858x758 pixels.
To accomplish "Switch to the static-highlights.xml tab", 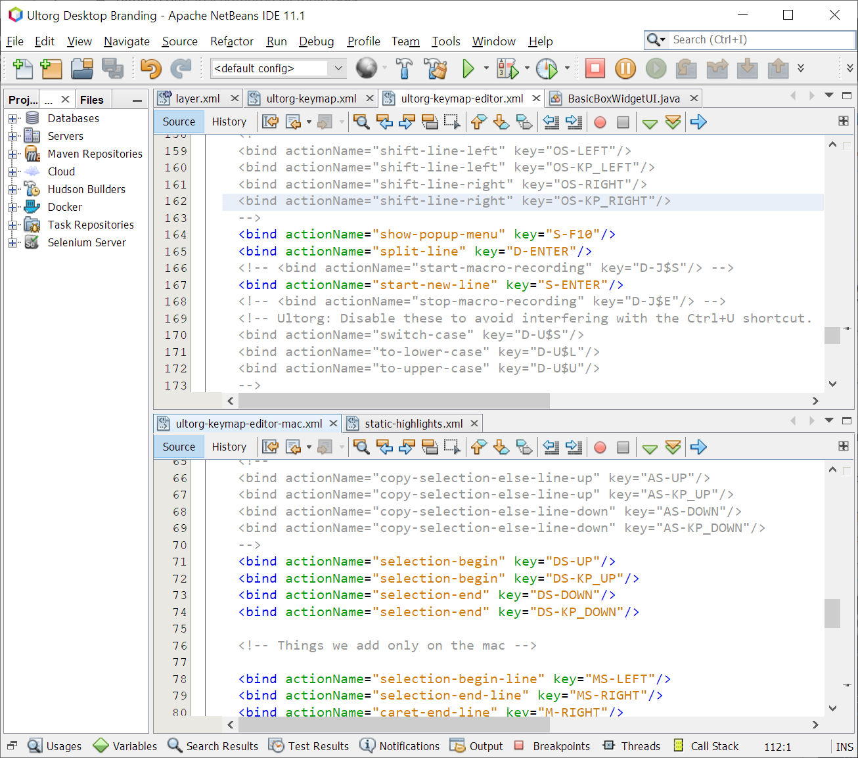I will point(414,424).
